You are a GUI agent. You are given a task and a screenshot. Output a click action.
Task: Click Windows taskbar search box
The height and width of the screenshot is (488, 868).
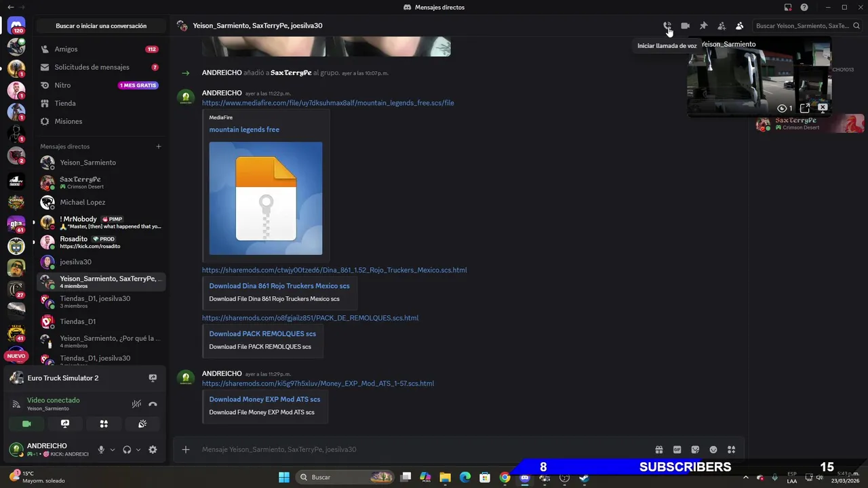point(347,477)
